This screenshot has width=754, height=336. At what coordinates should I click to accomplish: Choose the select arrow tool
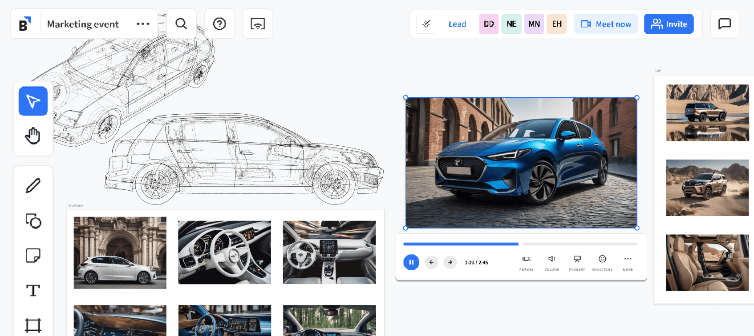[33, 101]
